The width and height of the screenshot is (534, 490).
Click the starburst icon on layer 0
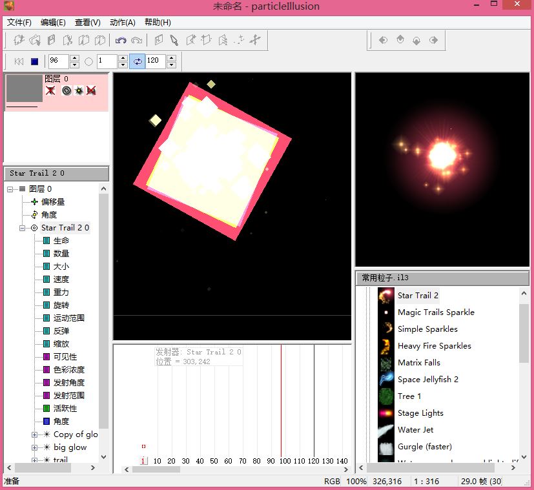click(79, 91)
